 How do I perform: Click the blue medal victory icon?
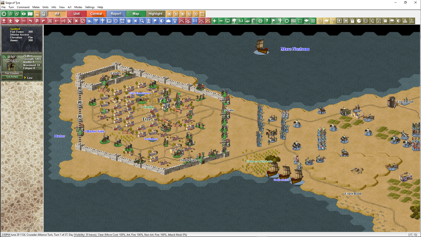point(175,21)
